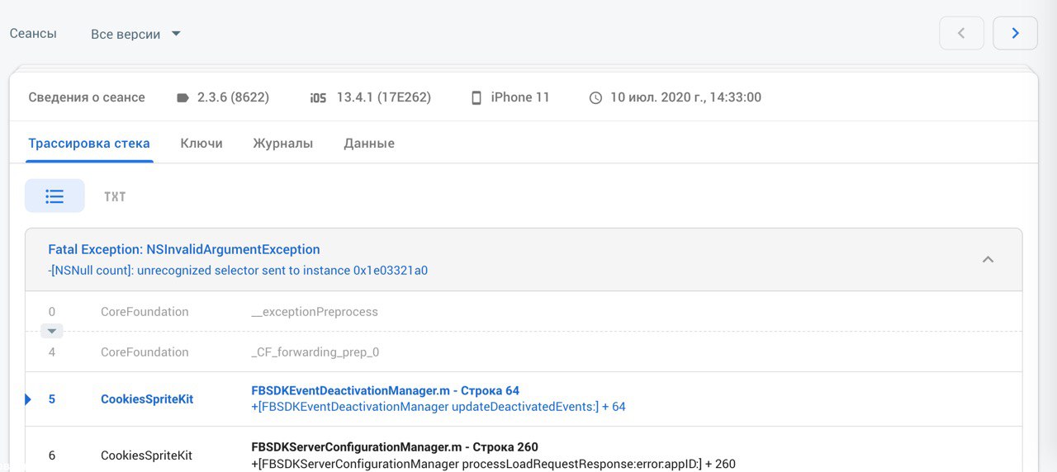Click CookiesSpriteKit library in frame 6
1057x472 pixels.
[x=147, y=455]
